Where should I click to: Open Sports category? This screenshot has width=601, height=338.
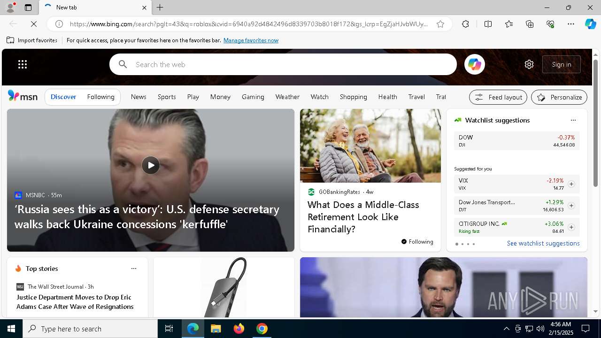click(x=167, y=97)
